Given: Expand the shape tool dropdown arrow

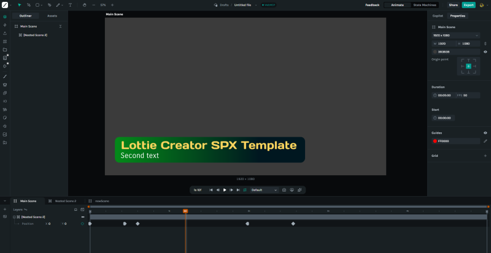Looking at the screenshot, I should click(42, 5).
